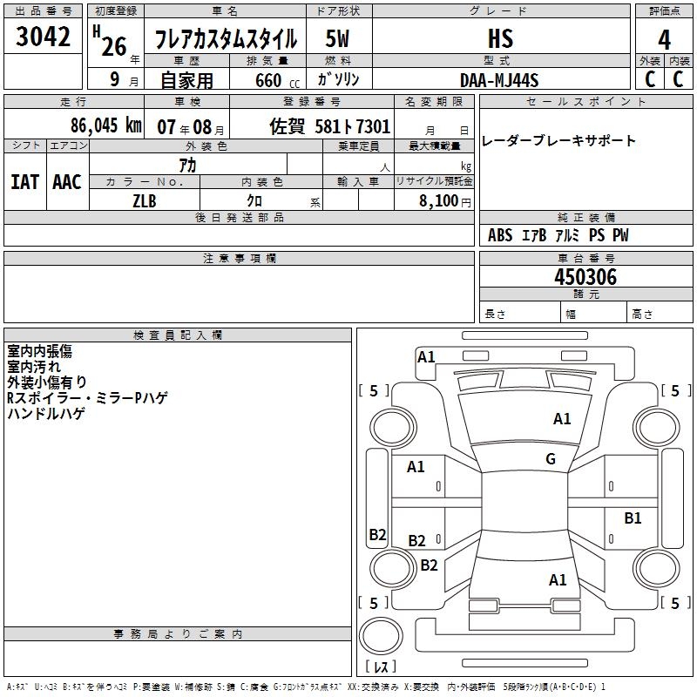Select the note Rスポイラー・ミラーPハゲ

click(x=88, y=398)
